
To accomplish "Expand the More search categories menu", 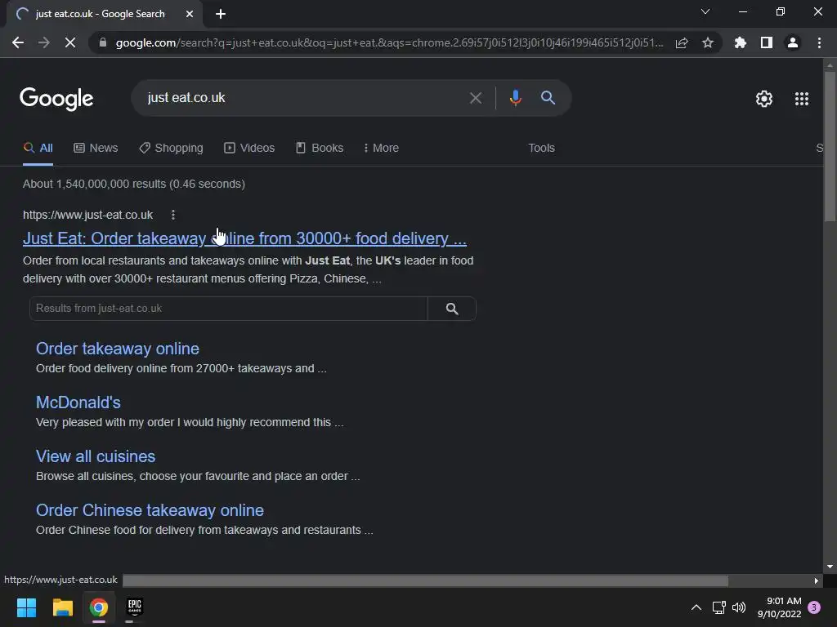I will point(381,149).
